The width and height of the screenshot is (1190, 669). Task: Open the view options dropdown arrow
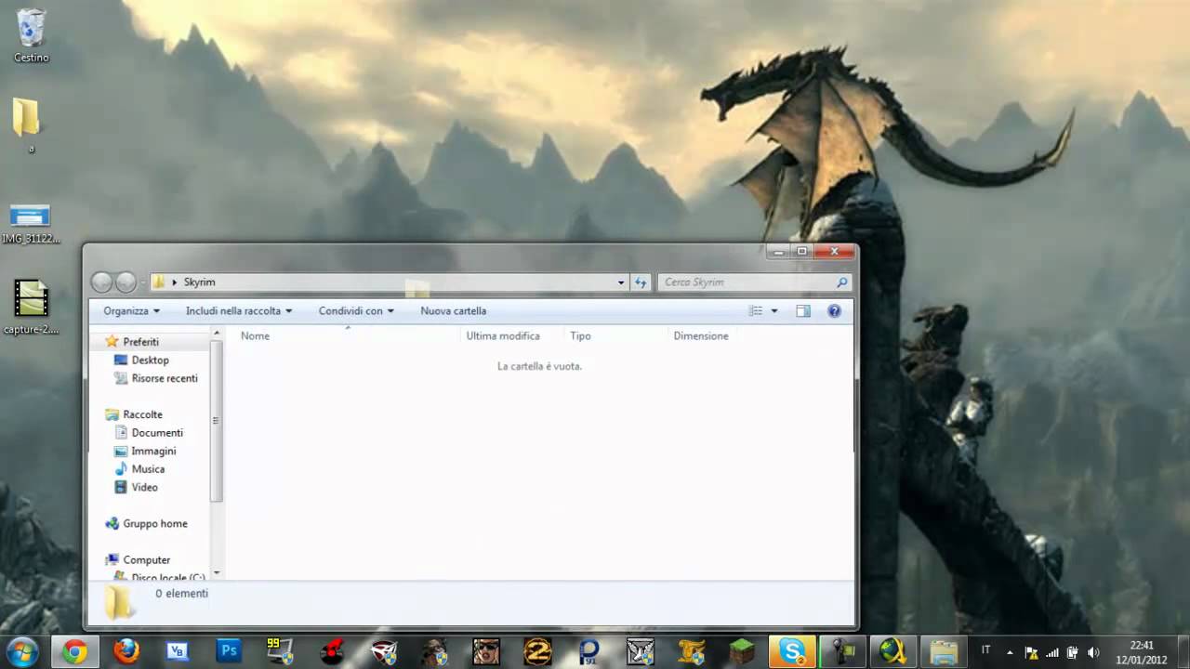point(774,311)
